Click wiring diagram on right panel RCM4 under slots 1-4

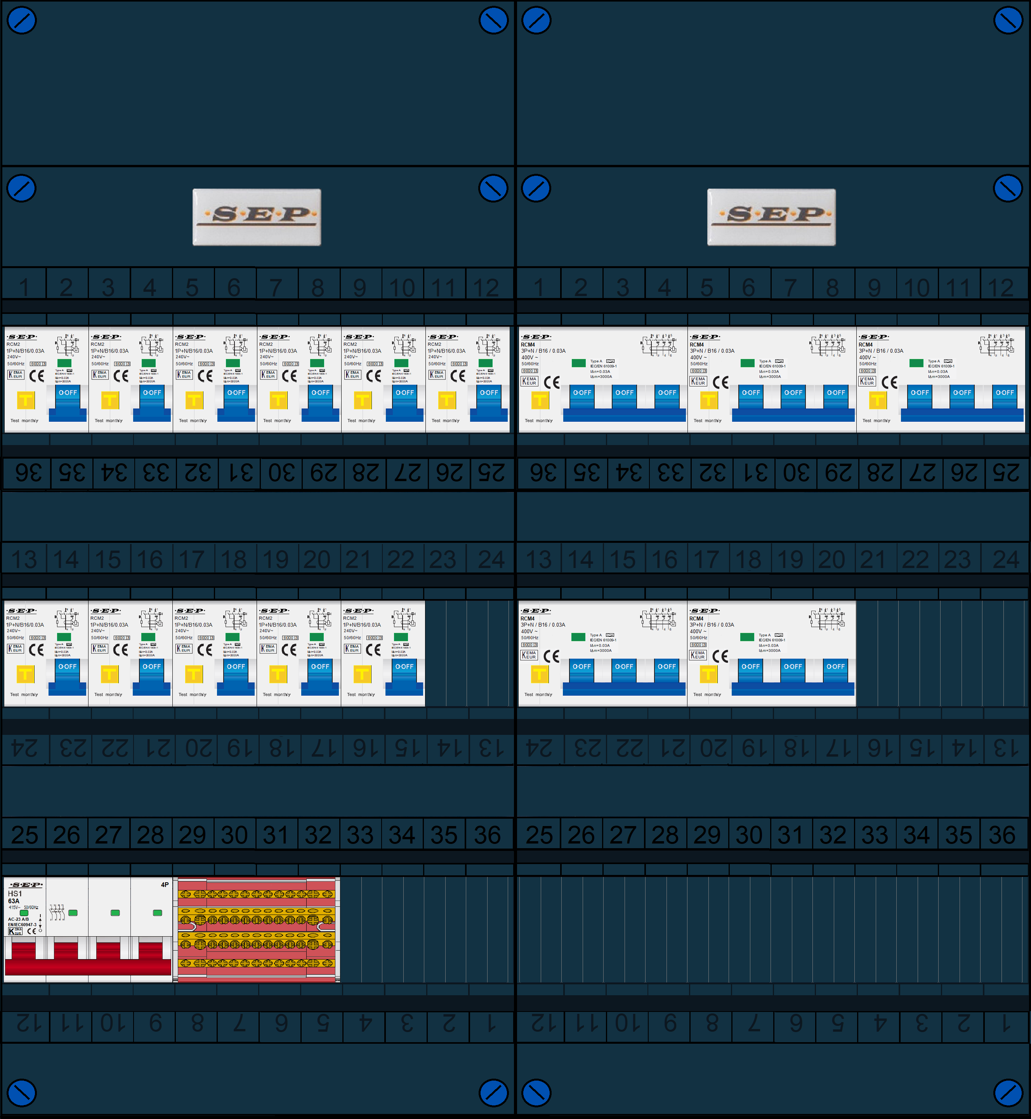[658, 345]
